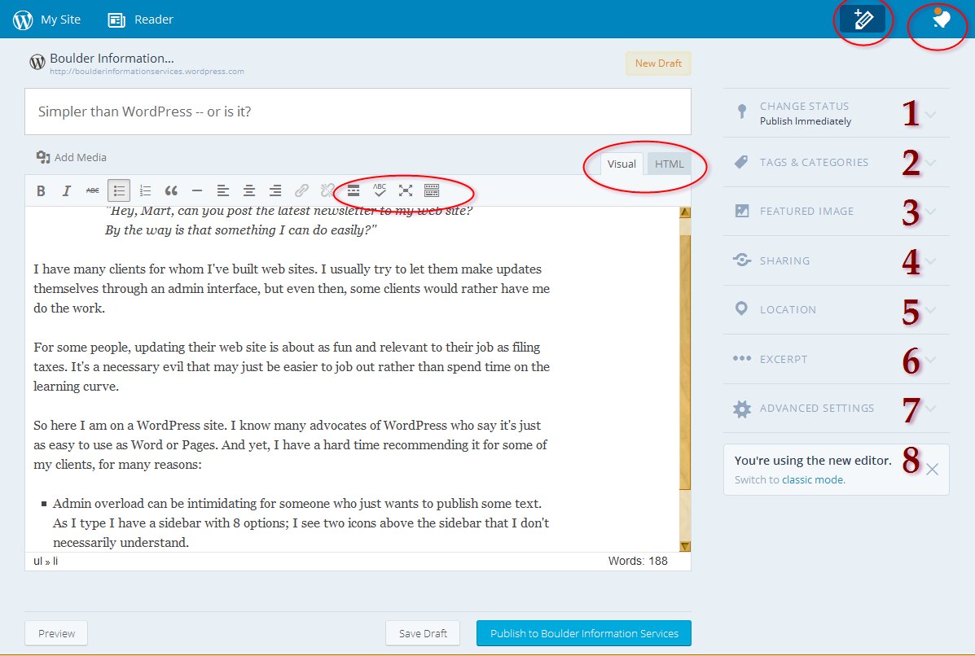Image resolution: width=975 pixels, height=656 pixels.
Task: Click the WordPress logo next to My Site
Action: (x=23, y=20)
